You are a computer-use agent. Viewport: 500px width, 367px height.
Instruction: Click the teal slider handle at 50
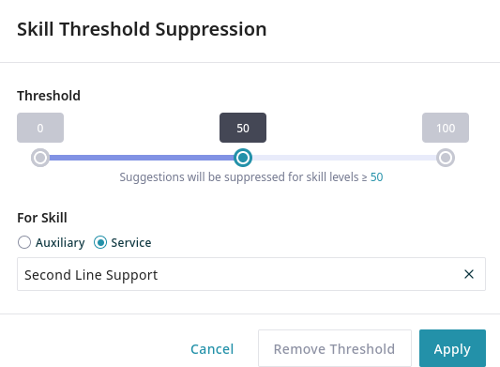point(243,158)
